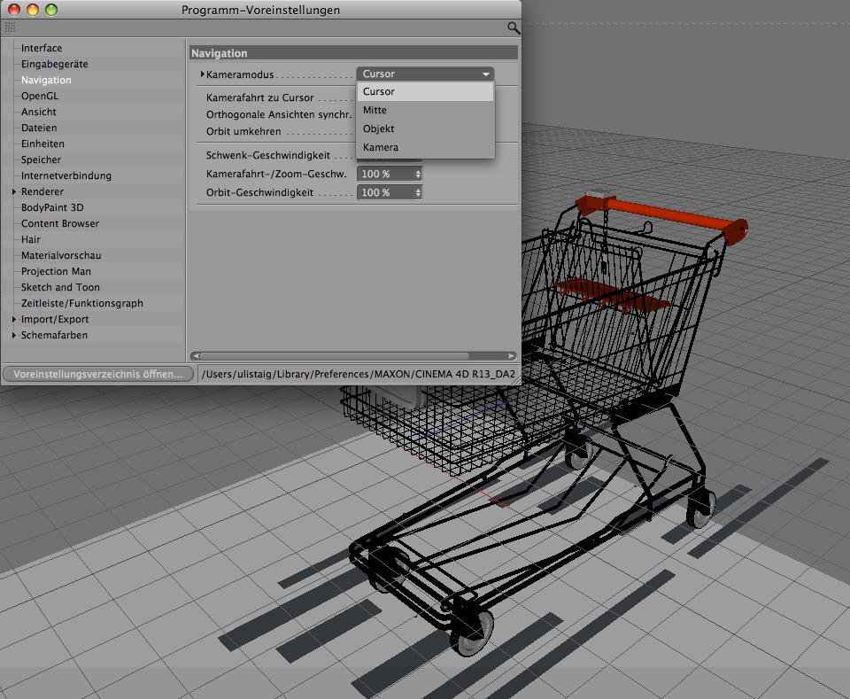Screen dimensions: 850x699
Task: Expand the Schemafarben category
Action: click(x=14, y=336)
